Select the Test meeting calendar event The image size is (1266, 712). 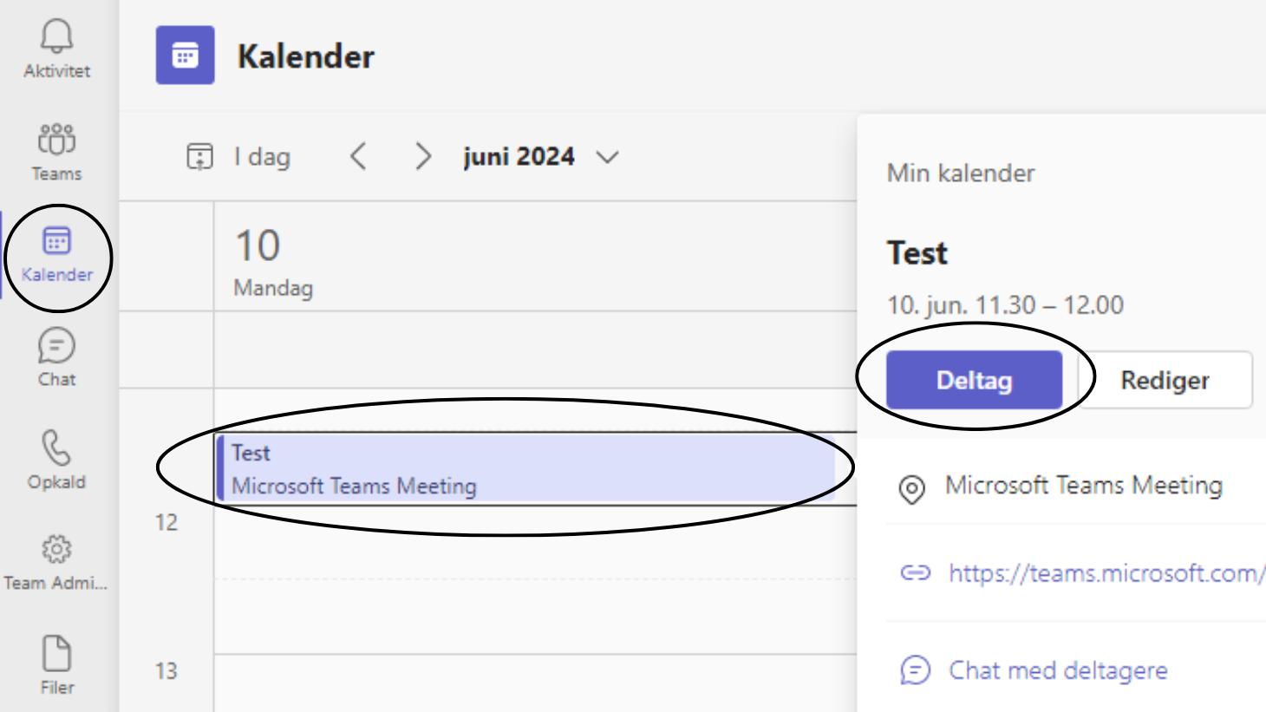tap(525, 468)
